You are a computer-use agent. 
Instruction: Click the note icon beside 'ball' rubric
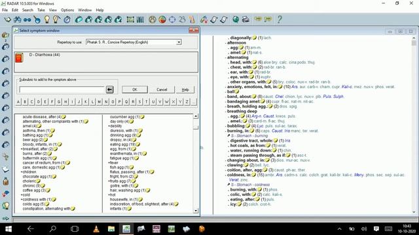click(237, 91)
